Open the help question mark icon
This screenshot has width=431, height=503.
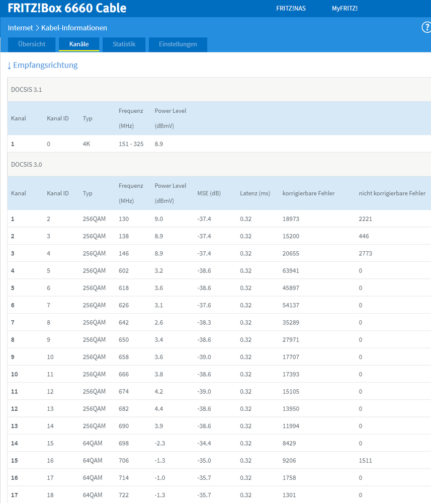click(426, 28)
